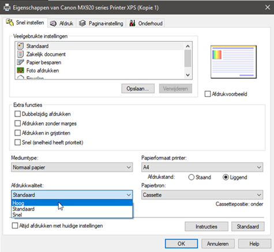Viewport: 274px width, 252px height.
Task: Choose Snel in Afdrukkwaliteit dropdown list
Action: [x=72, y=215]
